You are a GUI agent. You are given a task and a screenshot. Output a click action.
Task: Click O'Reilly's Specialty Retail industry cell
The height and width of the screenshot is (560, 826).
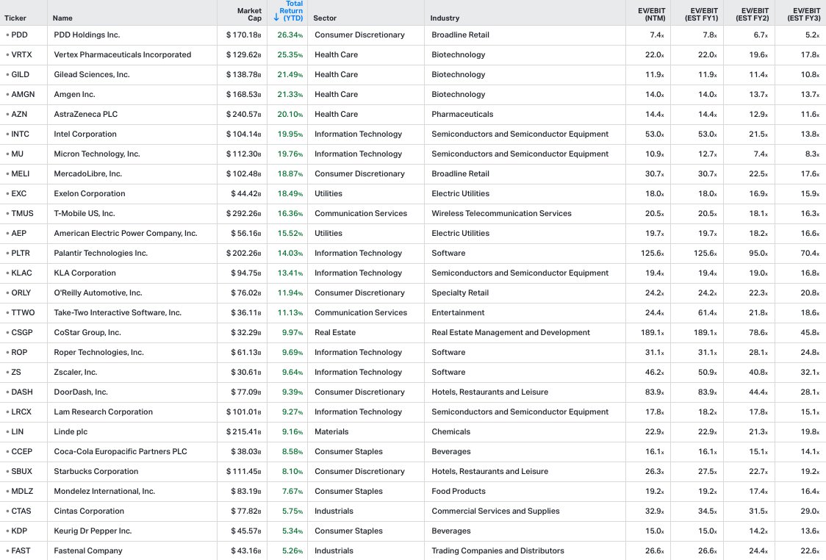(460, 293)
